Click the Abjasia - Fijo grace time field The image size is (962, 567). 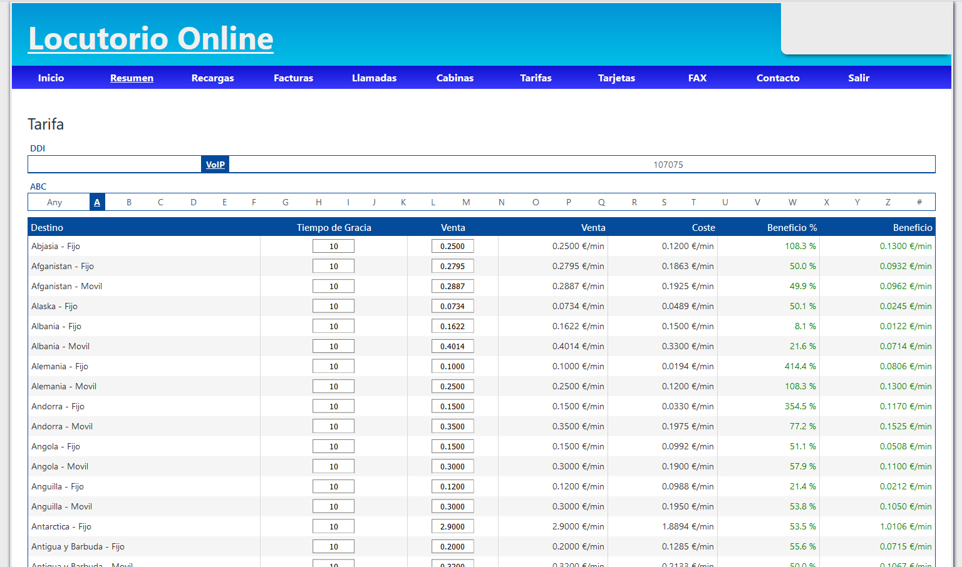click(x=334, y=246)
